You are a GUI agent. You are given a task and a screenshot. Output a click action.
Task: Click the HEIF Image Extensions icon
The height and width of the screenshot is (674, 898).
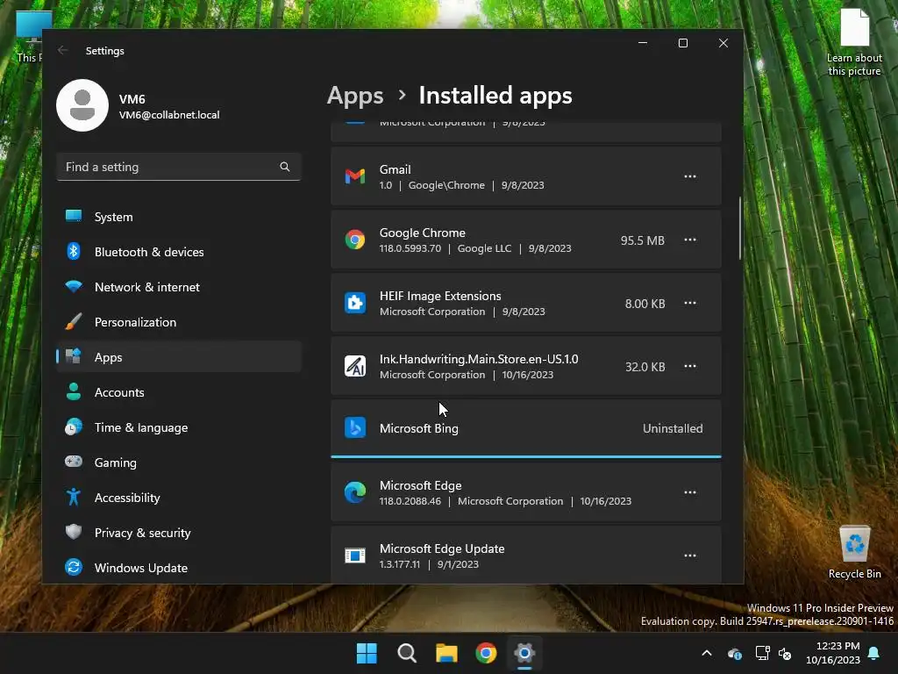[x=355, y=303]
